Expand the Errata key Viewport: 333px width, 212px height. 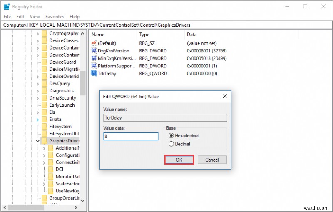point(37,120)
